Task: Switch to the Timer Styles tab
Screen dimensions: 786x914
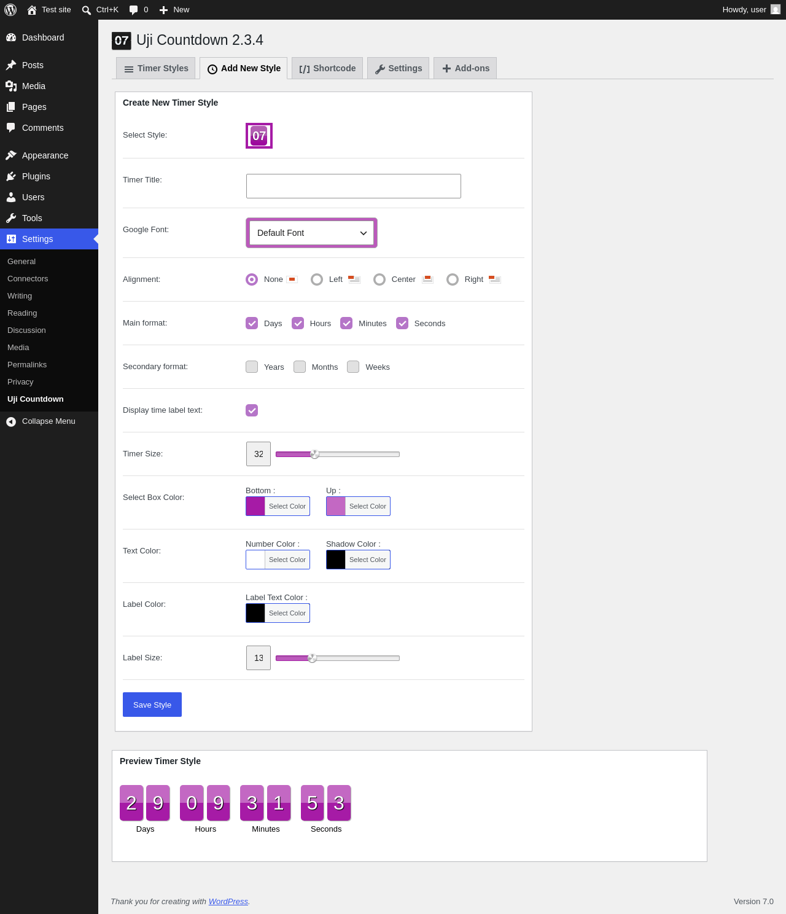Action: pos(156,68)
